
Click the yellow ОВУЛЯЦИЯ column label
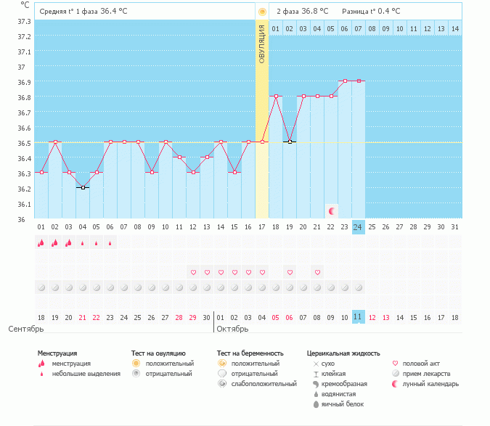(262, 44)
